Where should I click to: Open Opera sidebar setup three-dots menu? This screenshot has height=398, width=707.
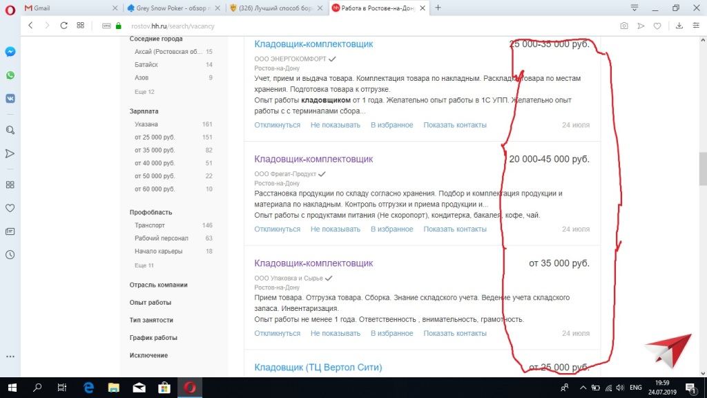click(10, 357)
